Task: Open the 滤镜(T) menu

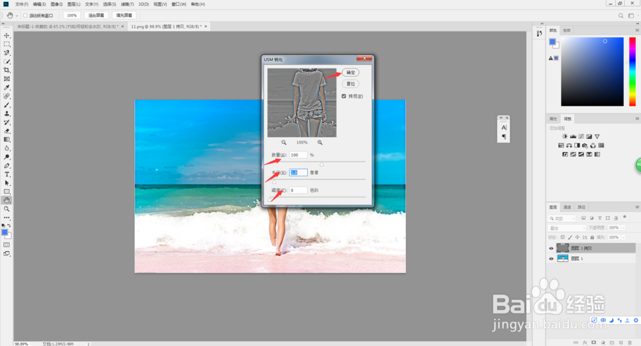Action: (127, 4)
